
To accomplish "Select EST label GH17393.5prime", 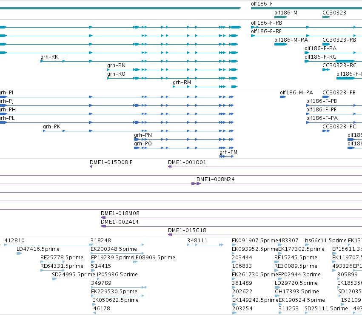I will [x=296, y=292].
